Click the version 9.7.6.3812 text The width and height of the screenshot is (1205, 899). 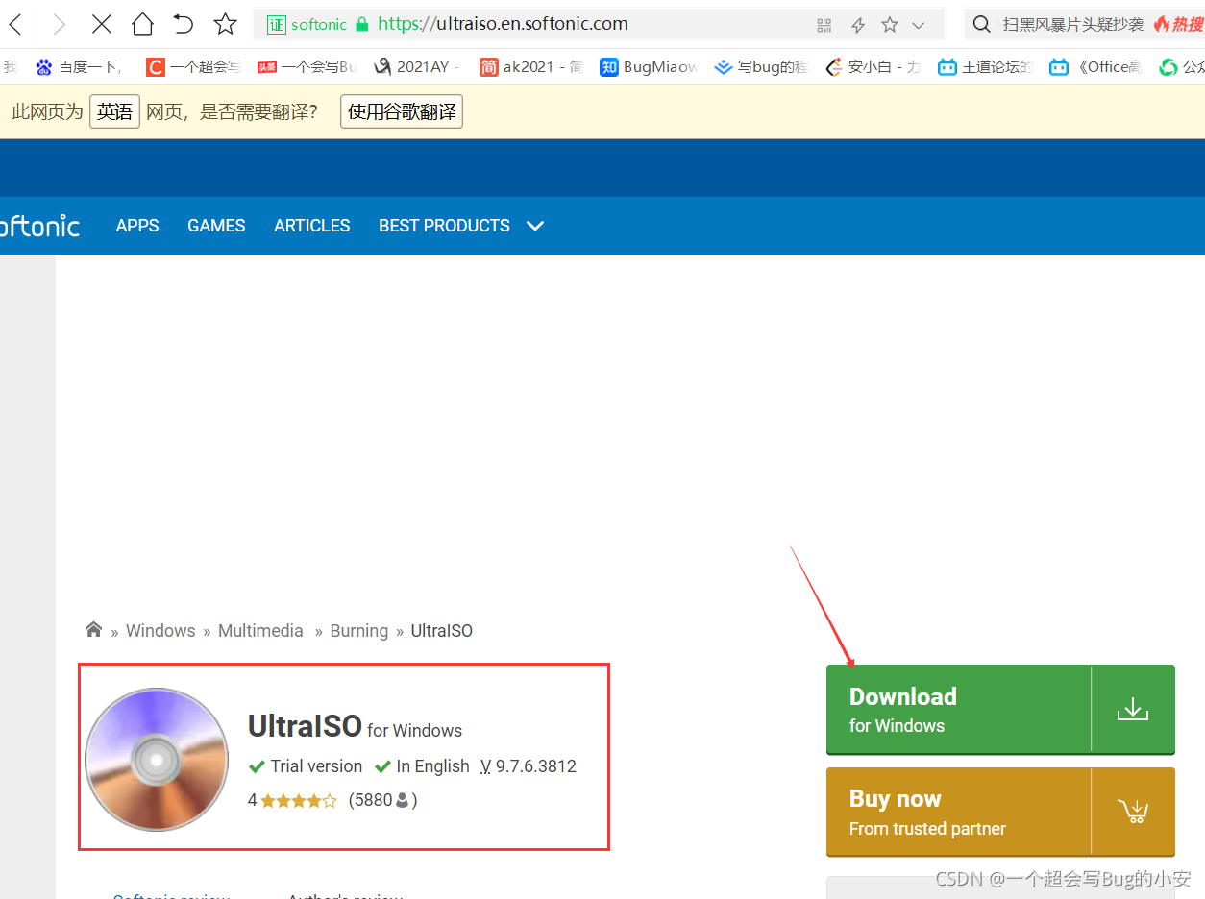click(529, 766)
